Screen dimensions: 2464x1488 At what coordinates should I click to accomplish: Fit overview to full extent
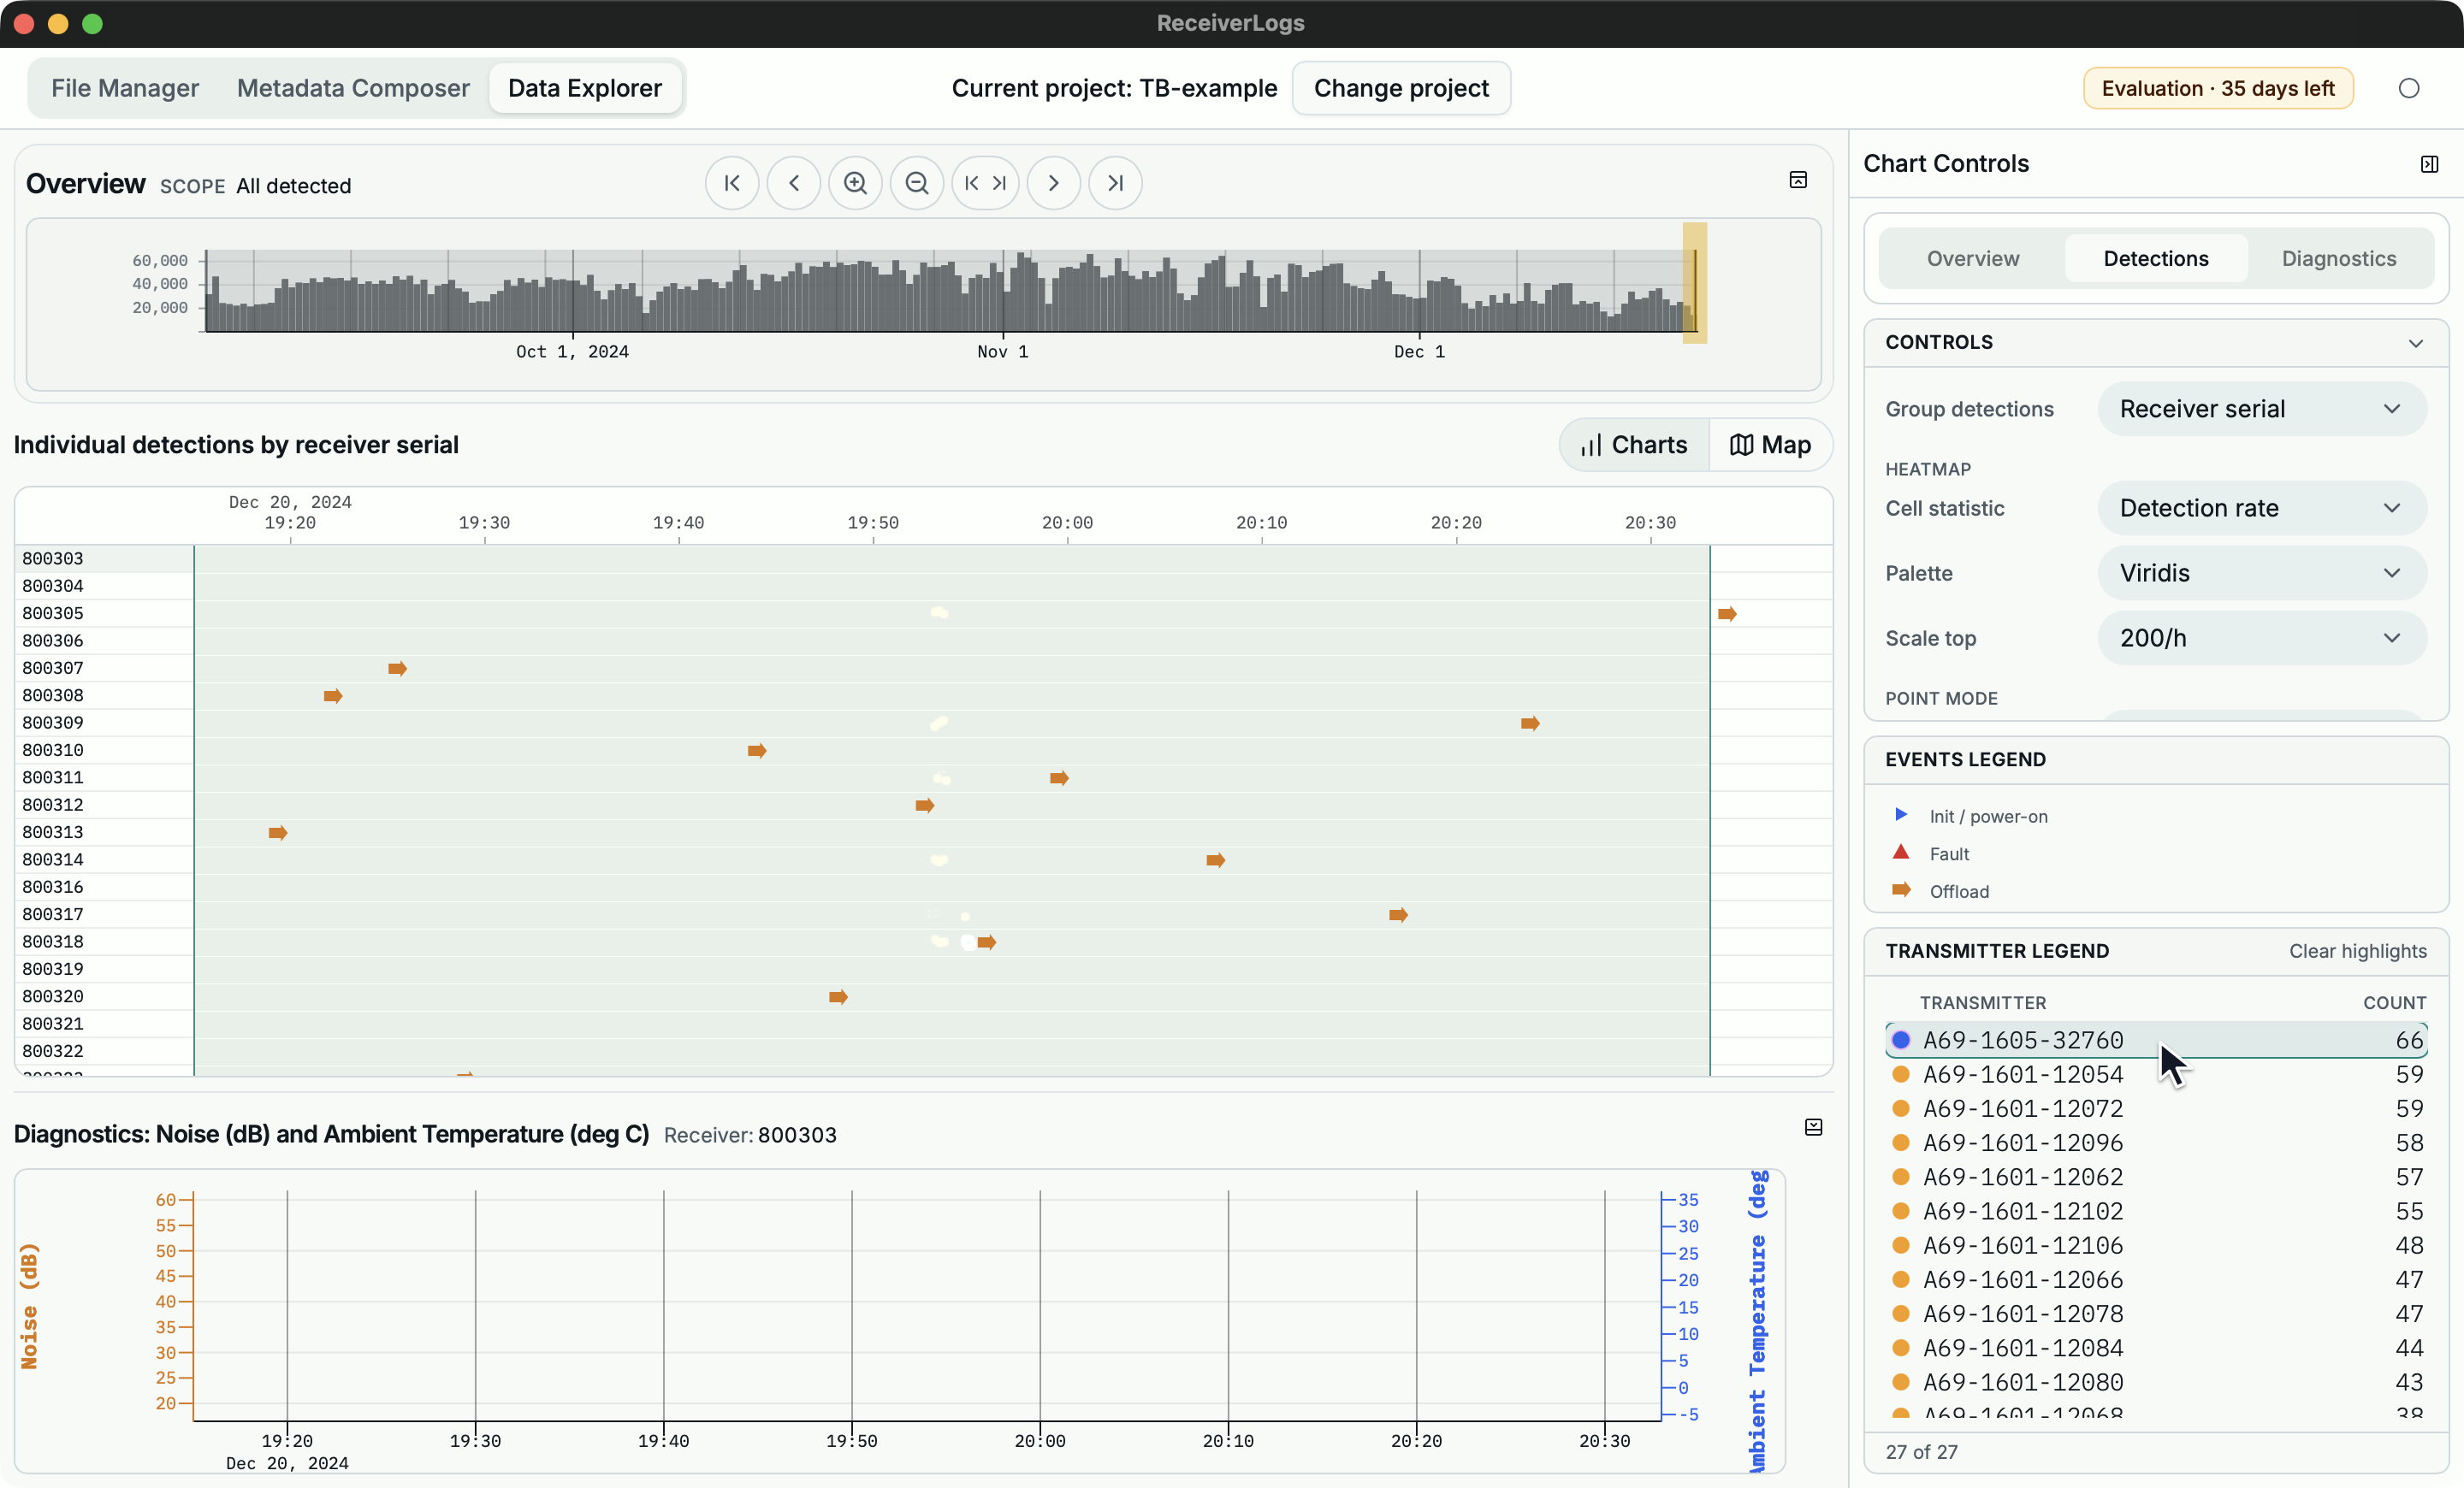coord(985,184)
